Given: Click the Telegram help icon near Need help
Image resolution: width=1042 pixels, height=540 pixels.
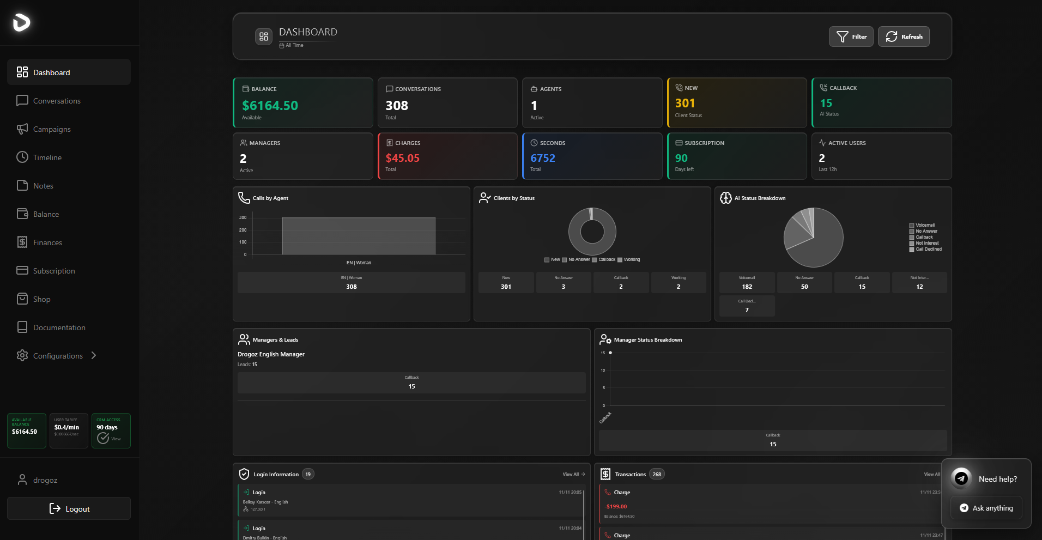Looking at the screenshot, I should pos(960,478).
